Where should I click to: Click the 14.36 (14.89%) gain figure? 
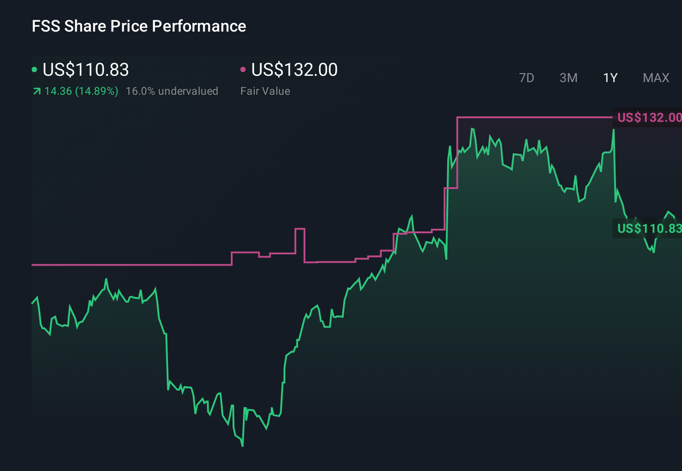[80, 91]
